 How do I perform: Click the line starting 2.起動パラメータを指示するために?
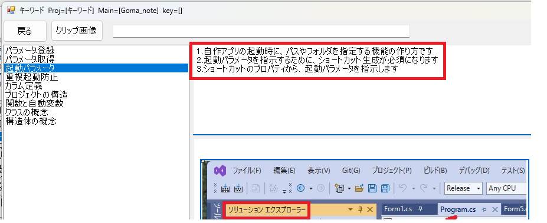(x=317, y=60)
